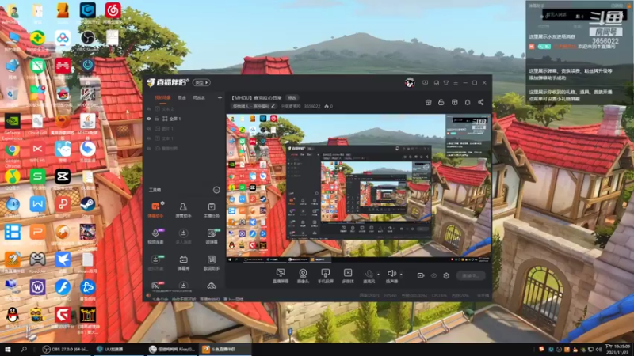The image size is (634, 356).
Task: Switch to the first scene tab
Action: pyautogui.click(x=162, y=97)
